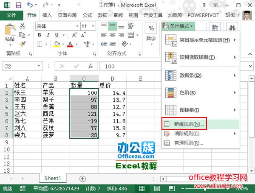Switch to the 插入 ribbon tab
Image resolution: width=255 pixels, height=193 pixels.
47,15
